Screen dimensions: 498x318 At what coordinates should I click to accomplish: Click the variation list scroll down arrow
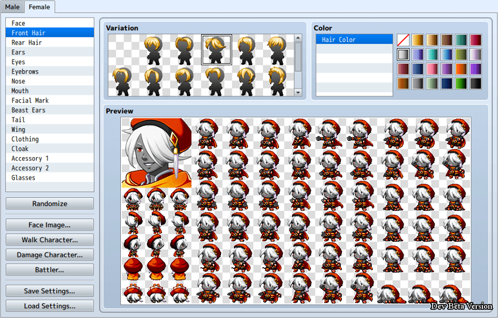(298, 93)
